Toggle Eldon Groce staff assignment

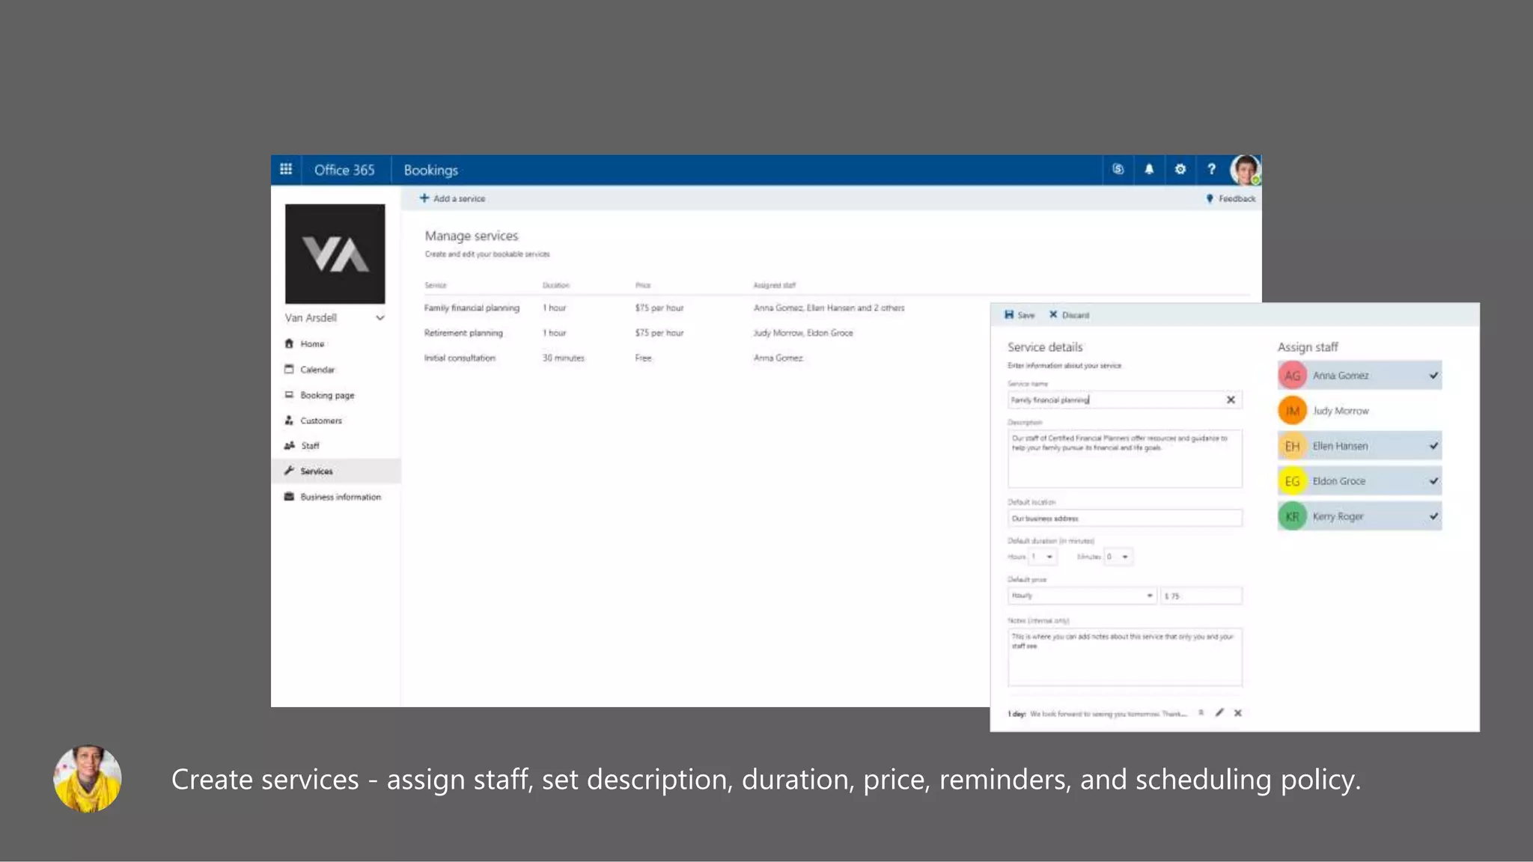(1359, 481)
